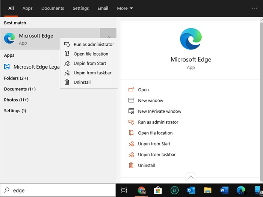Viewport: 263px width, 197px height.
Task: Open File Explorer from the taskbar
Action: pyautogui.click(x=208, y=190)
